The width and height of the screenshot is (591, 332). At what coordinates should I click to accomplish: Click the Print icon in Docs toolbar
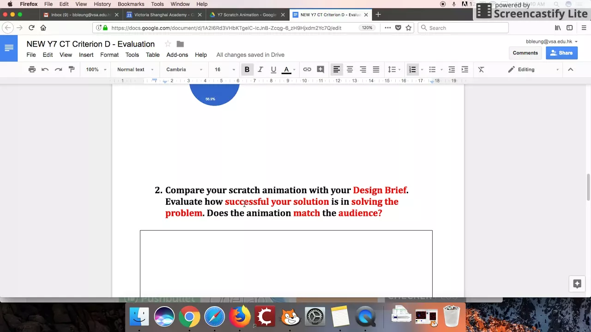point(32,70)
